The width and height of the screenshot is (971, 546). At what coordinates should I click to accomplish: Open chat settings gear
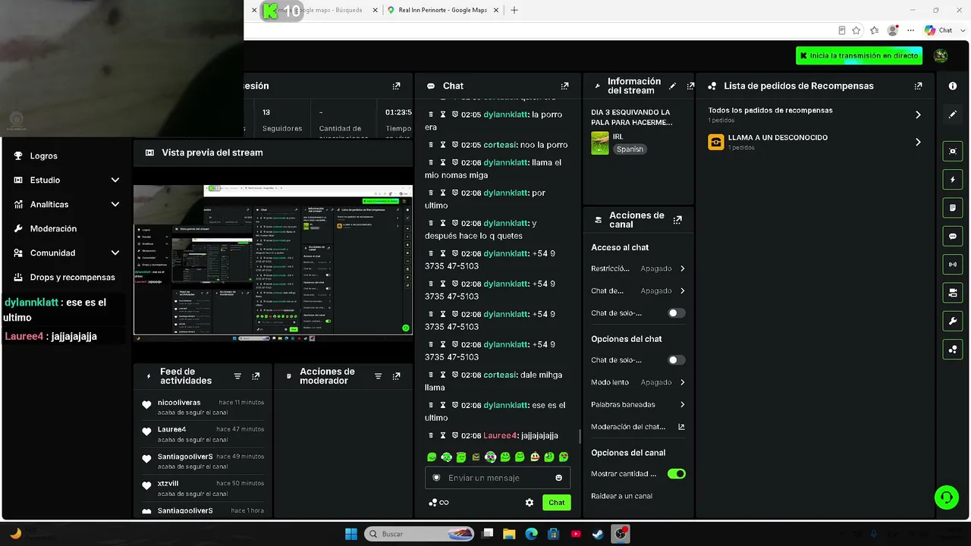click(x=529, y=502)
